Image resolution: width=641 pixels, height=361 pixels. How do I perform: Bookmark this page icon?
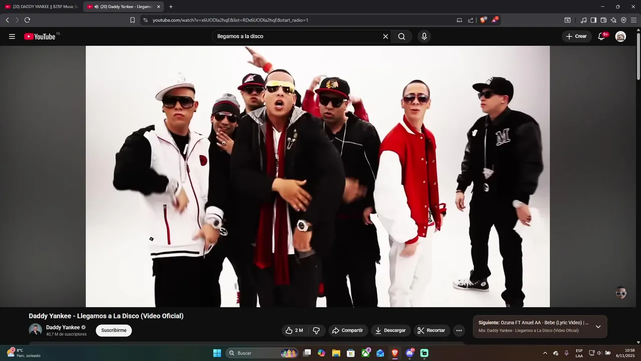coord(132,20)
